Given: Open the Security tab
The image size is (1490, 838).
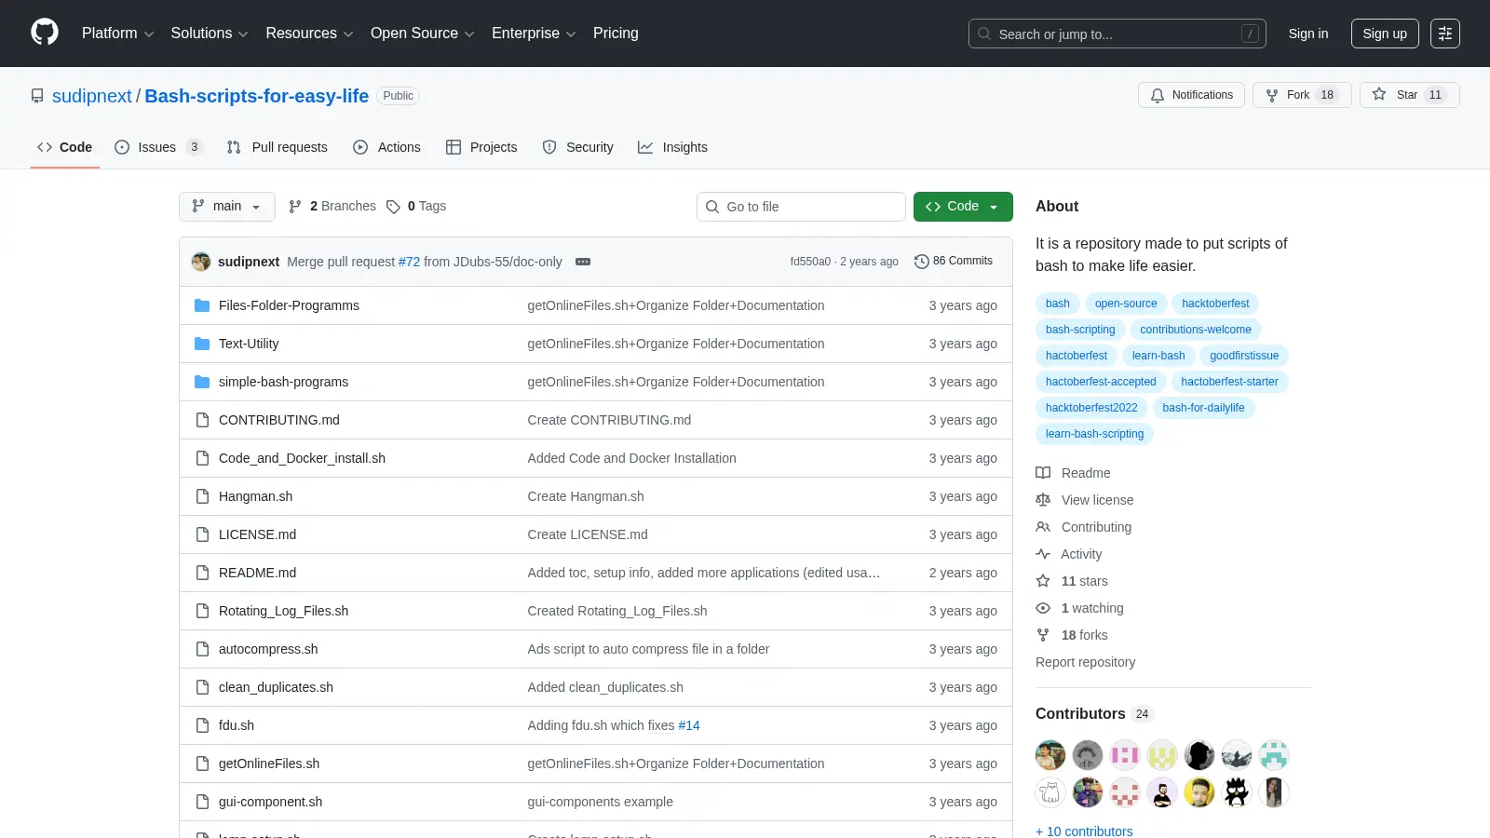Looking at the screenshot, I should 578,147.
